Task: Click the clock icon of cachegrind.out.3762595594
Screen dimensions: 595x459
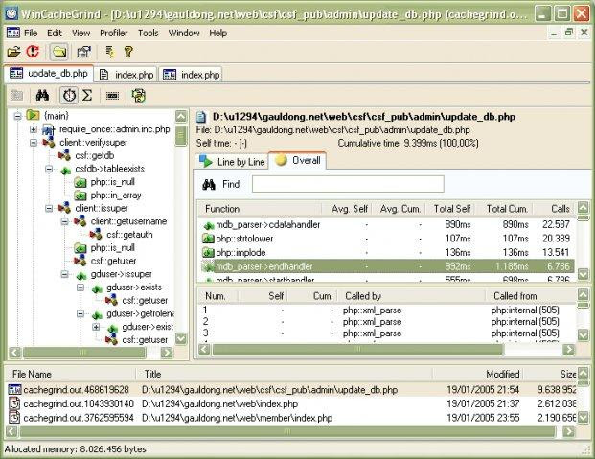Action: point(14,418)
